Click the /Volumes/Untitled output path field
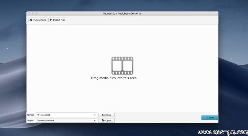Screen dimensions: 248x136 coord(66,121)
